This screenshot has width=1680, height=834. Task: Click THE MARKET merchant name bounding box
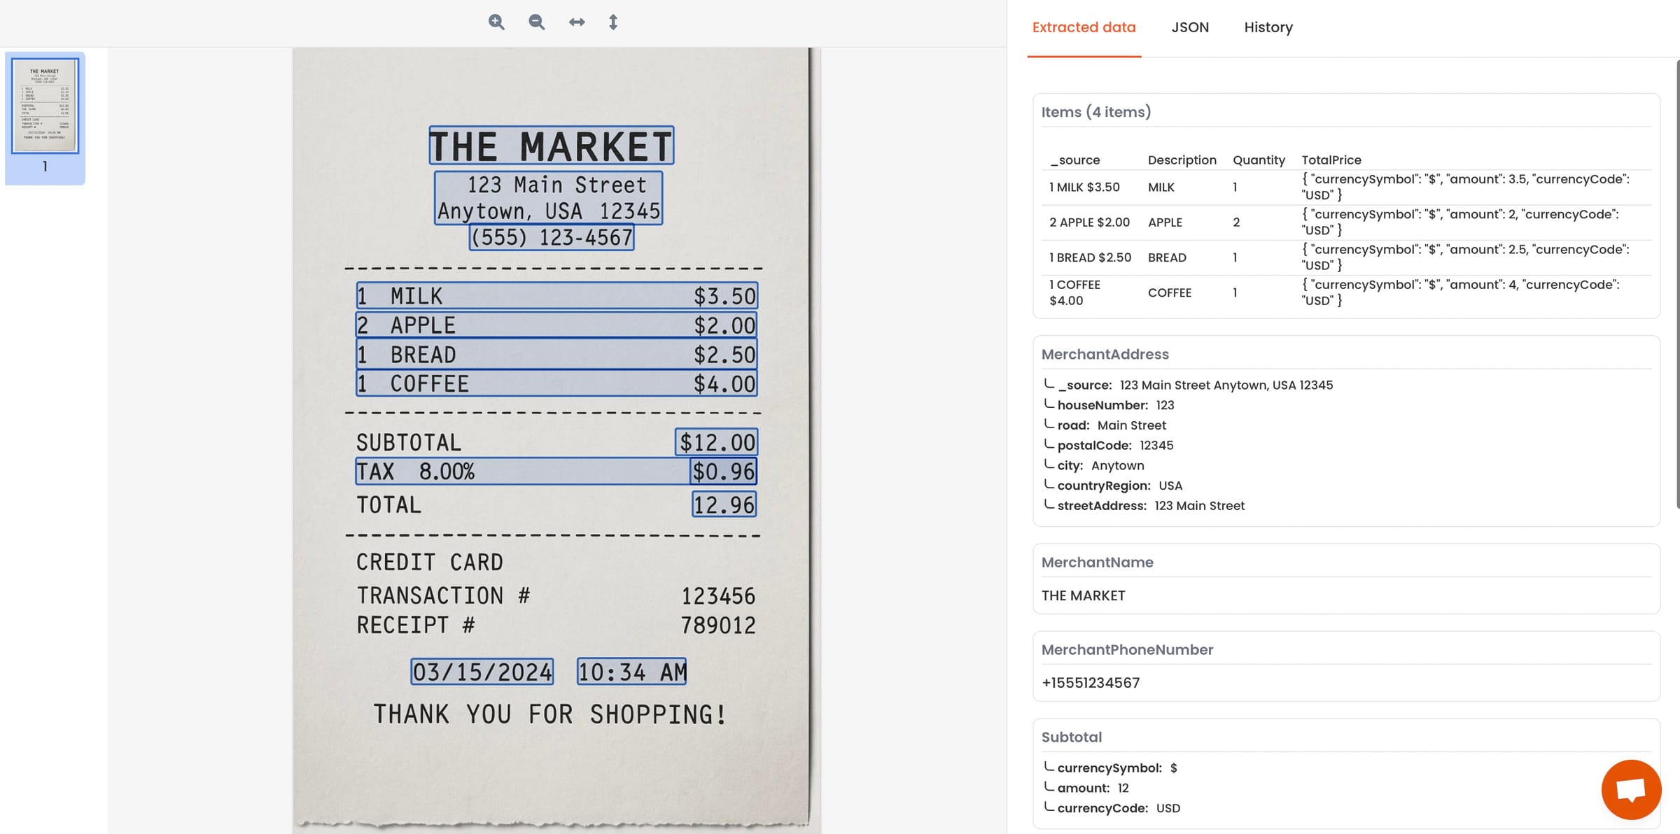coord(550,146)
